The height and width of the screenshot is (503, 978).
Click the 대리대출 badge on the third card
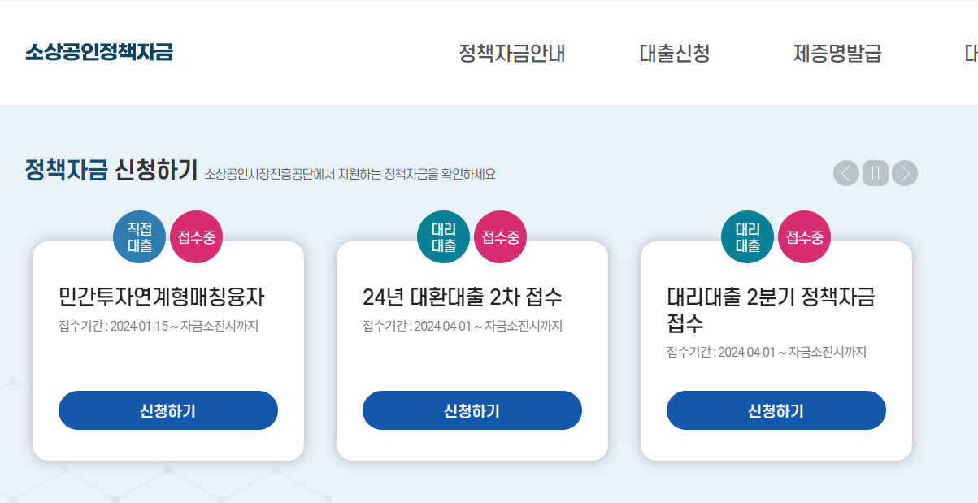pos(746,236)
